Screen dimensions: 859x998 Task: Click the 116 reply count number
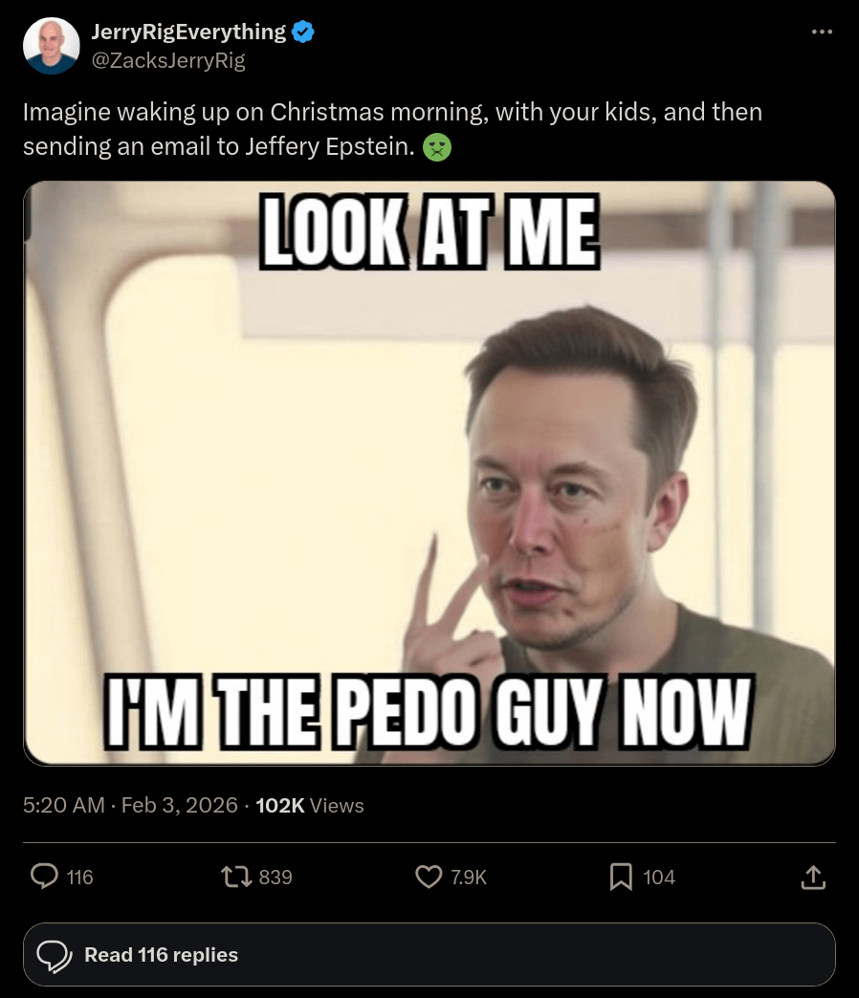[80, 877]
